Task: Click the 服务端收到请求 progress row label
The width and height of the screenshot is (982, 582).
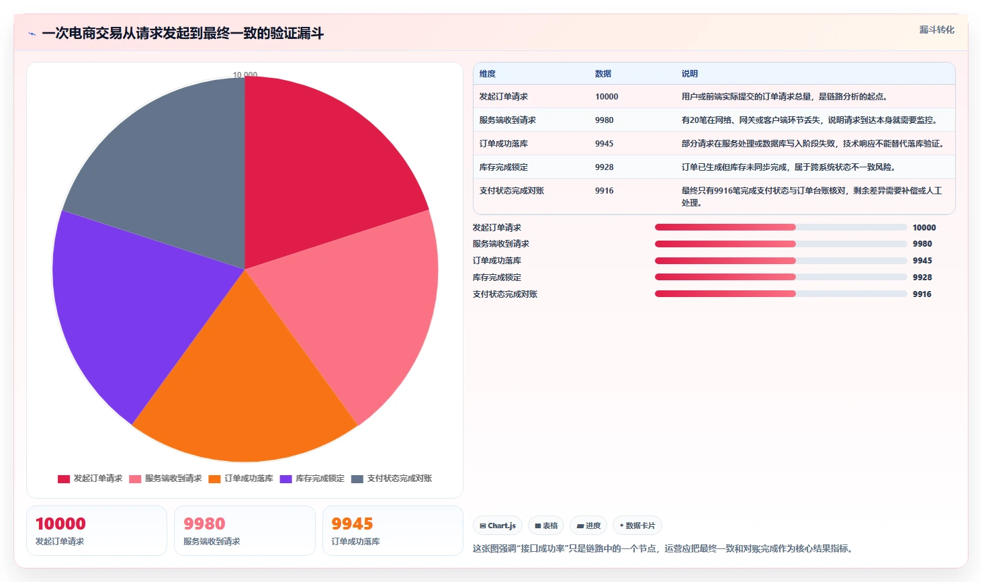Action: (x=501, y=244)
